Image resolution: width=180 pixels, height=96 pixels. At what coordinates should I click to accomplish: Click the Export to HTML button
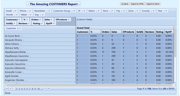[137, 4]
